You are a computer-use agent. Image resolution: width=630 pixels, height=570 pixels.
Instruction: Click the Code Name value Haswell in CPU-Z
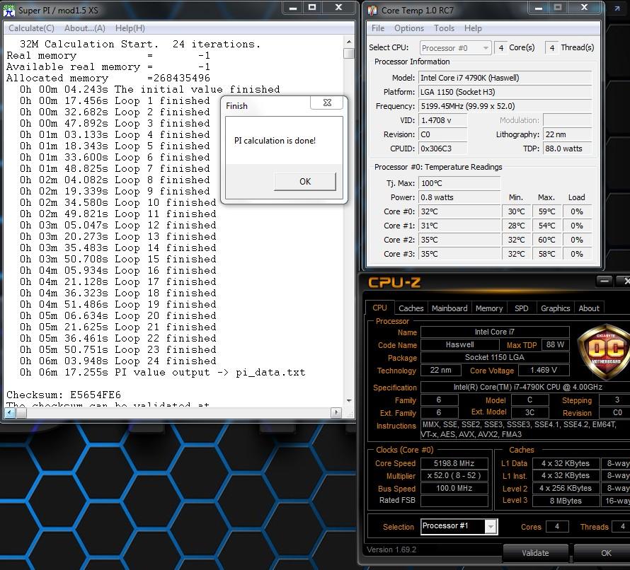coord(459,345)
